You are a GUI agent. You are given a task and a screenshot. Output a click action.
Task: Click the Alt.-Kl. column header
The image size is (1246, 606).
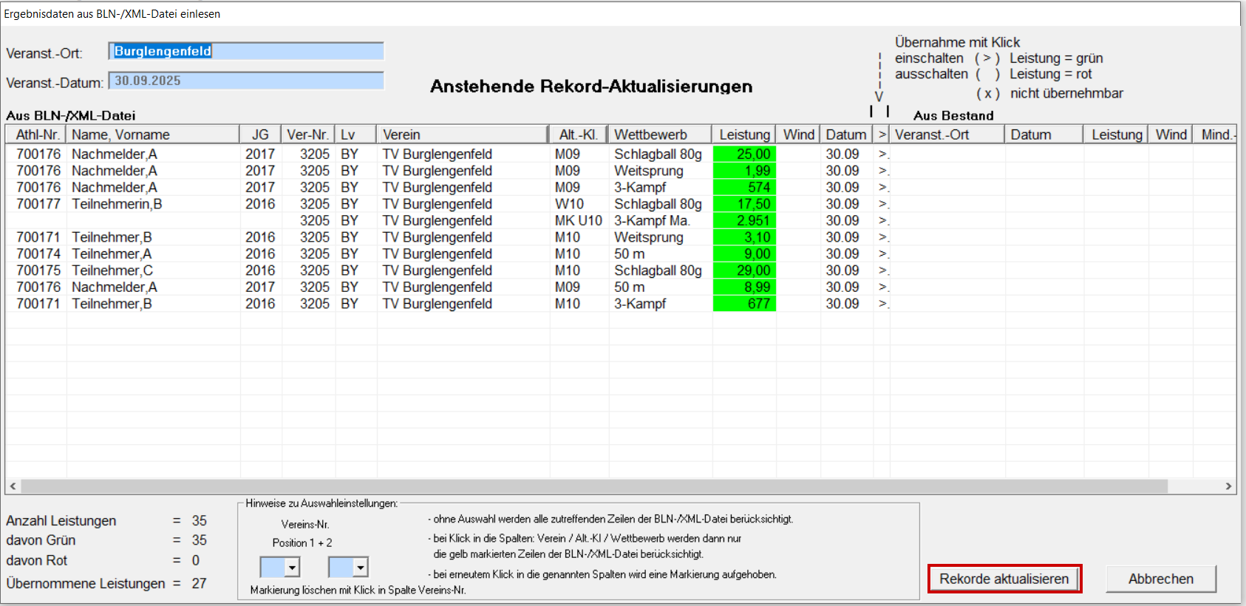pos(578,135)
